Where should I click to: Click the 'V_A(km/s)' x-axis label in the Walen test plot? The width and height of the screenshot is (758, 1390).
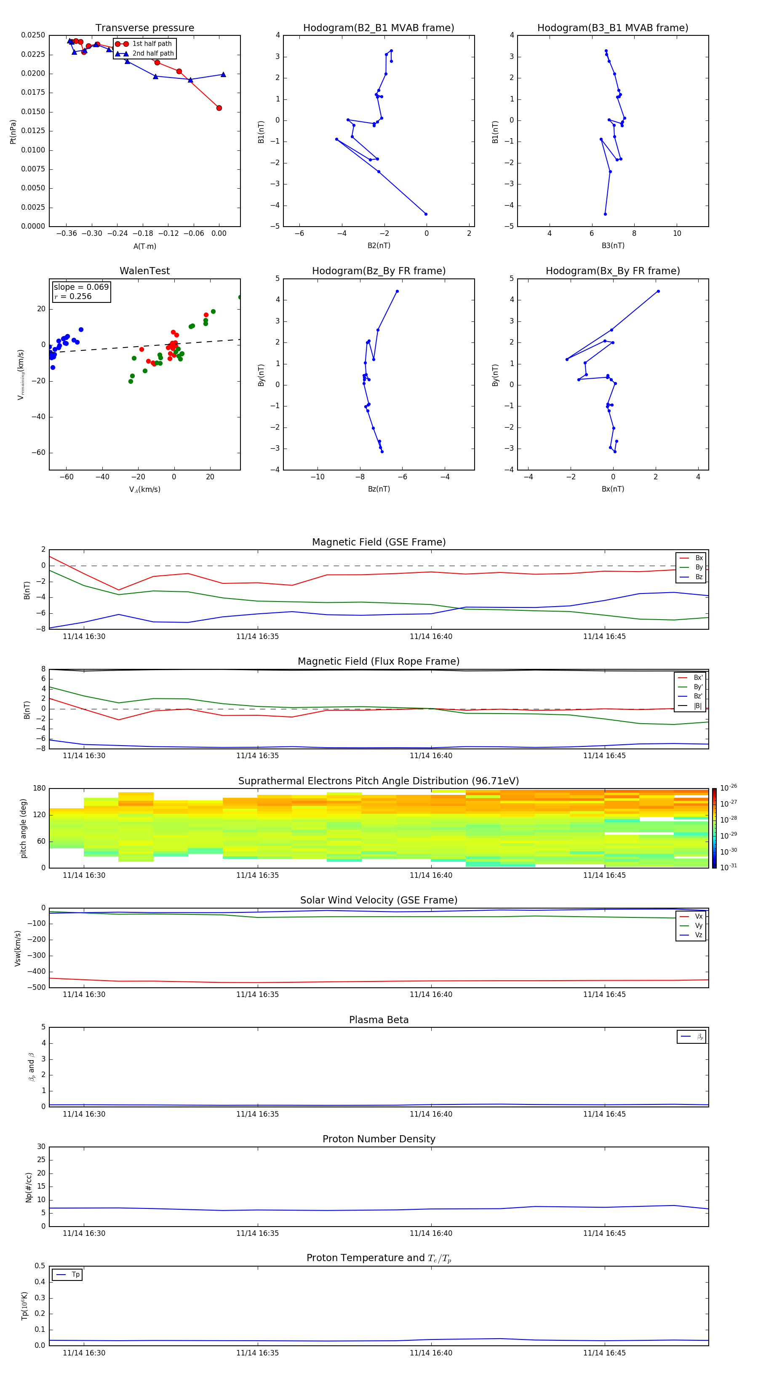(144, 489)
